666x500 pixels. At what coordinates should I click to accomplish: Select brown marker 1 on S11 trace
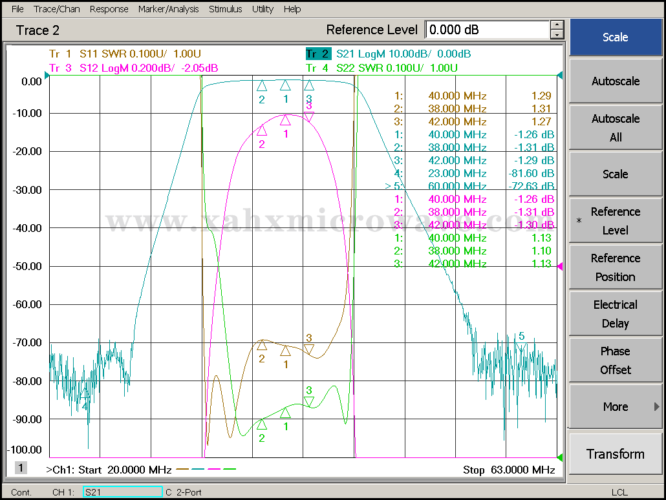(x=285, y=351)
